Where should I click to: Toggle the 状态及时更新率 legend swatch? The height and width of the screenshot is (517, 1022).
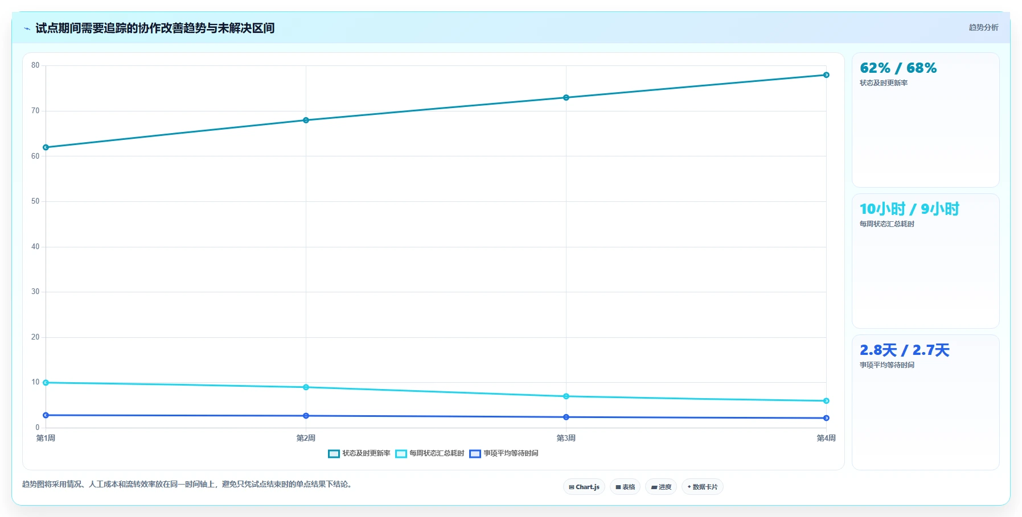click(x=334, y=454)
